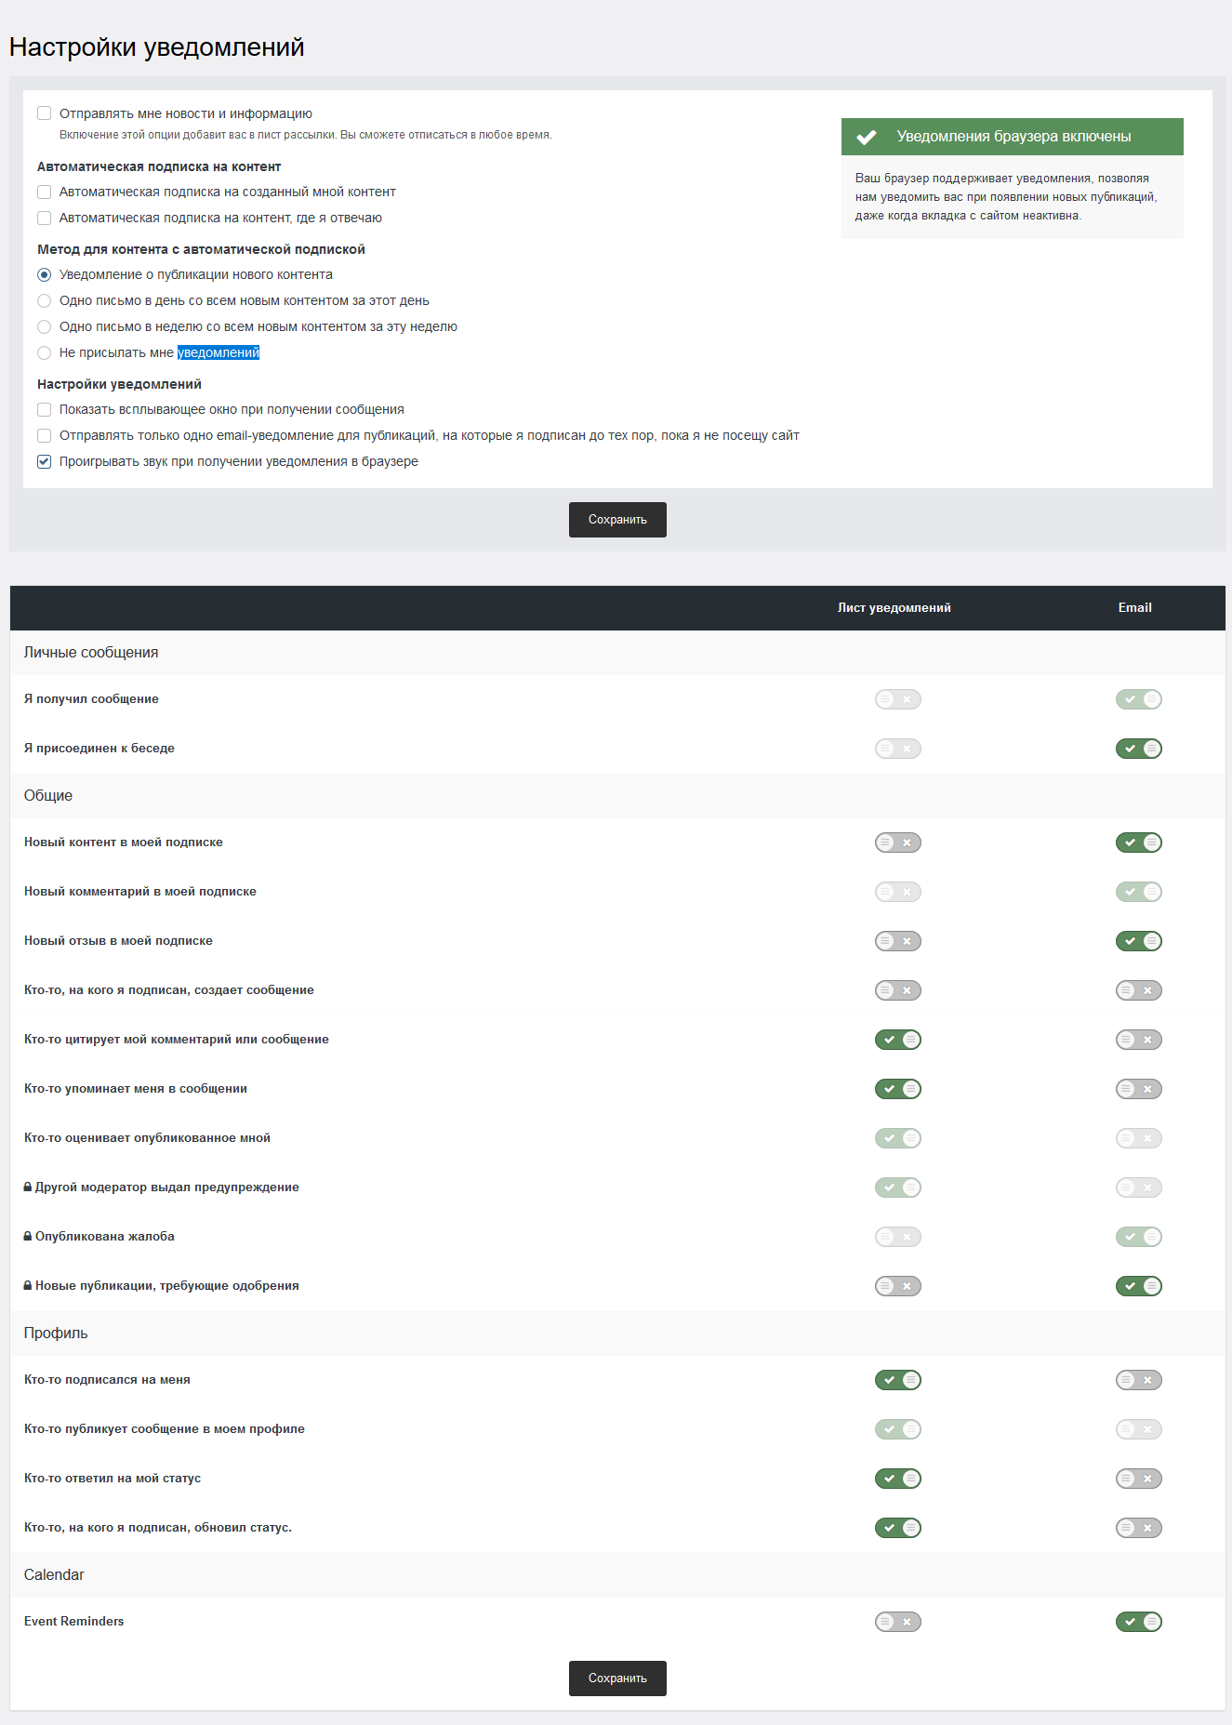This screenshot has width=1232, height=1725.
Task: Disable notification list for Кто-то упоминает меня
Action: (x=897, y=1089)
